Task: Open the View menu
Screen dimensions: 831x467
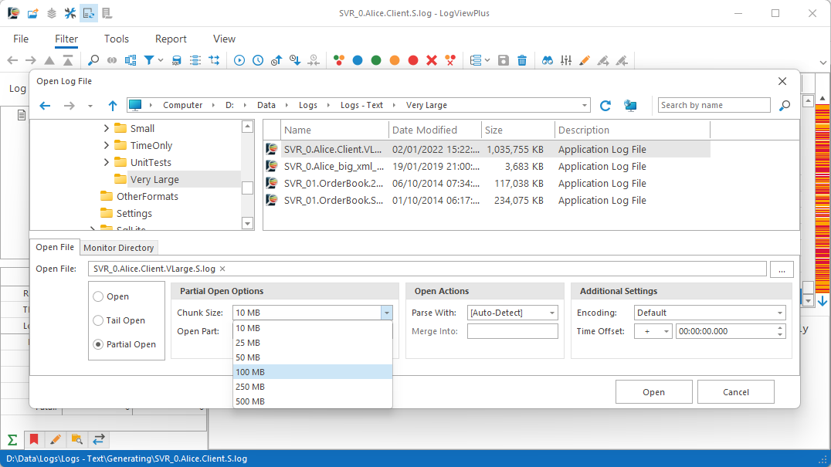Action: point(224,39)
